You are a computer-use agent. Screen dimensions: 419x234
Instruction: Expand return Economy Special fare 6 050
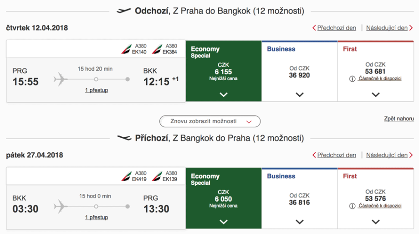223,222
